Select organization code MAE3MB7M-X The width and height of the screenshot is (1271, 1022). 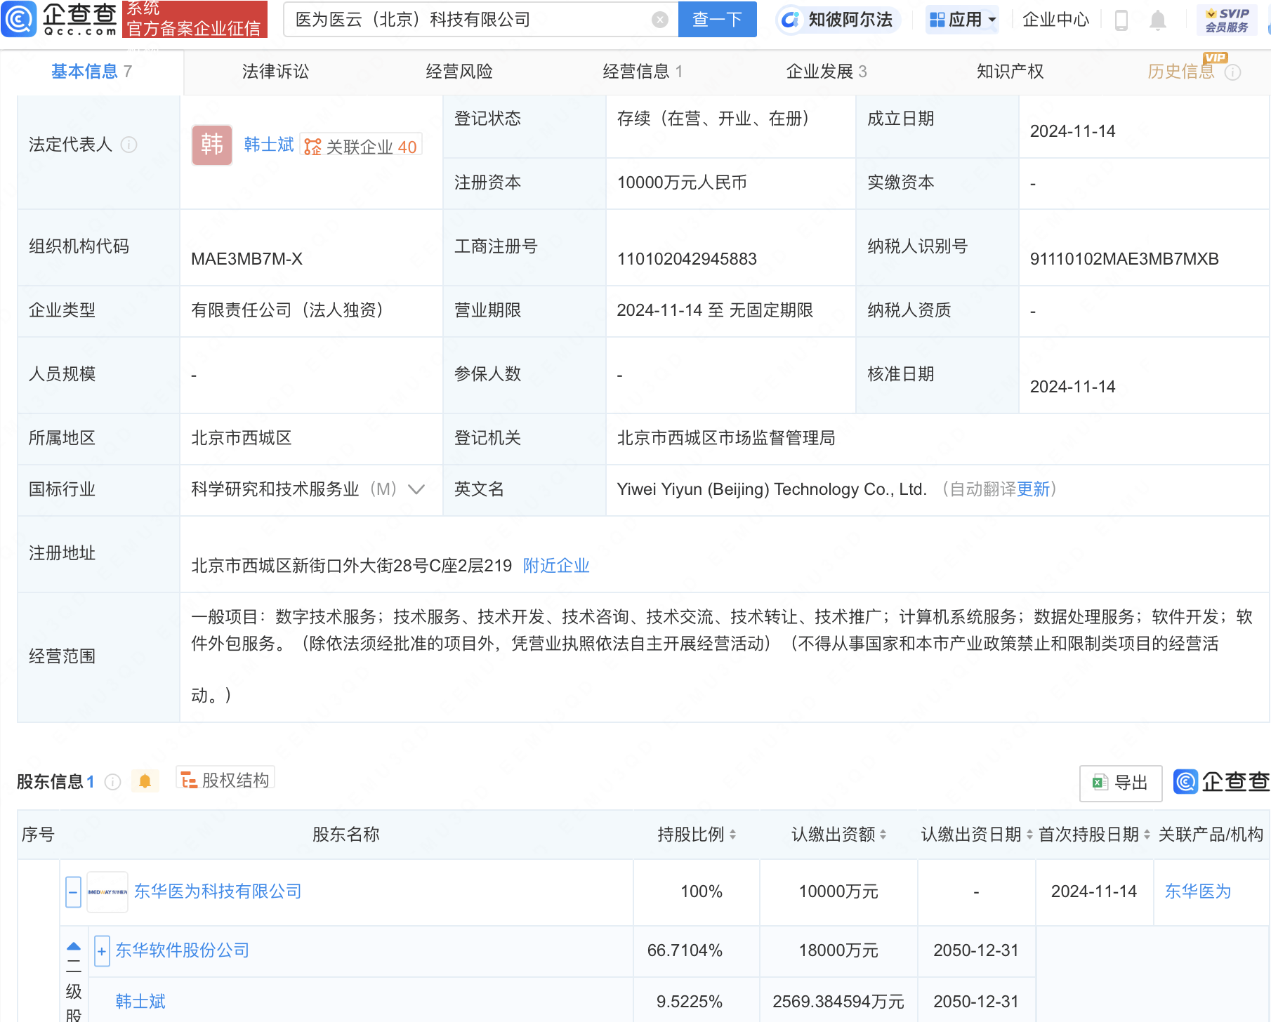[246, 259]
